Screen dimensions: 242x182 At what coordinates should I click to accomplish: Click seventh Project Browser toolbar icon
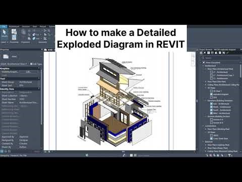tap(224, 53)
